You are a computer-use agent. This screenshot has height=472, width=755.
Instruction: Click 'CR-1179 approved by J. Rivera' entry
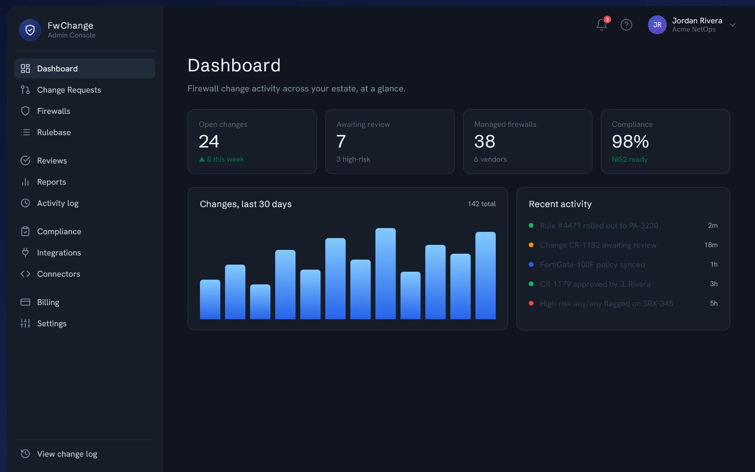click(x=595, y=284)
